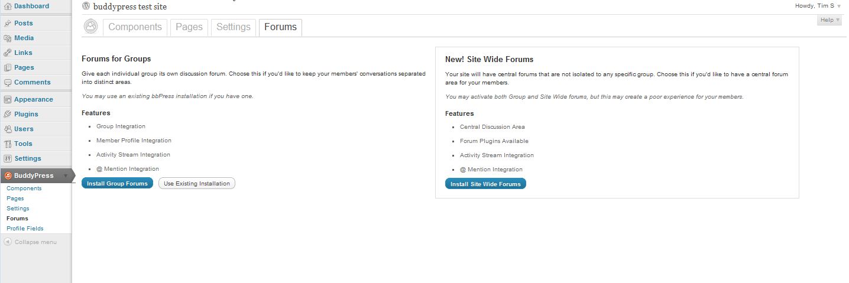This screenshot has height=283, width=849.
Task: Click the Media icon in sidebar
Action: tap(7, 38)
